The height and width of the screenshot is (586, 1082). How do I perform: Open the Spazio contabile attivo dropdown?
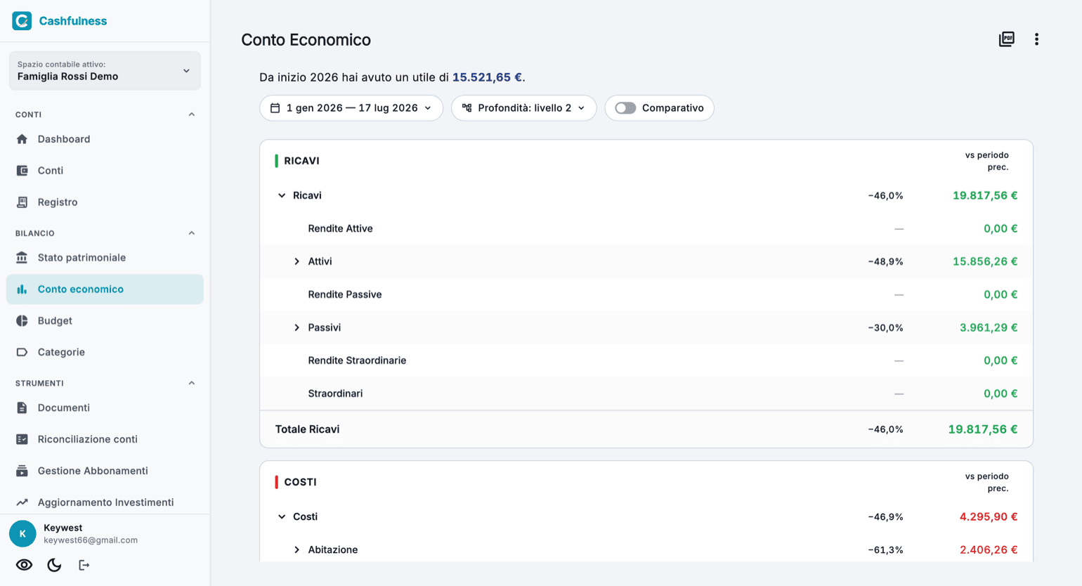(105, 71)
